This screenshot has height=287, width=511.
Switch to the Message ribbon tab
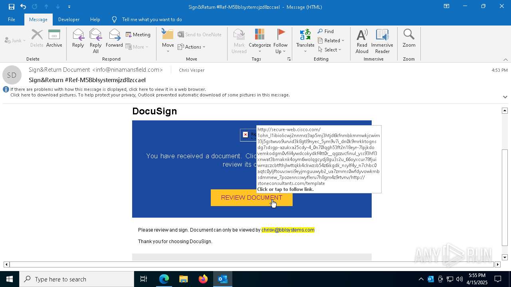(38, 19)
